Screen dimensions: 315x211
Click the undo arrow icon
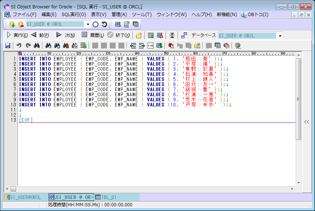[19, 46]
